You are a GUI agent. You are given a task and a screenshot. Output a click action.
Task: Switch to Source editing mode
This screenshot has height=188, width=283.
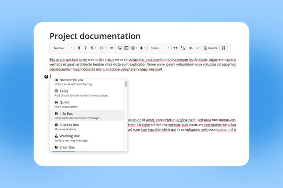pos(211,48)
